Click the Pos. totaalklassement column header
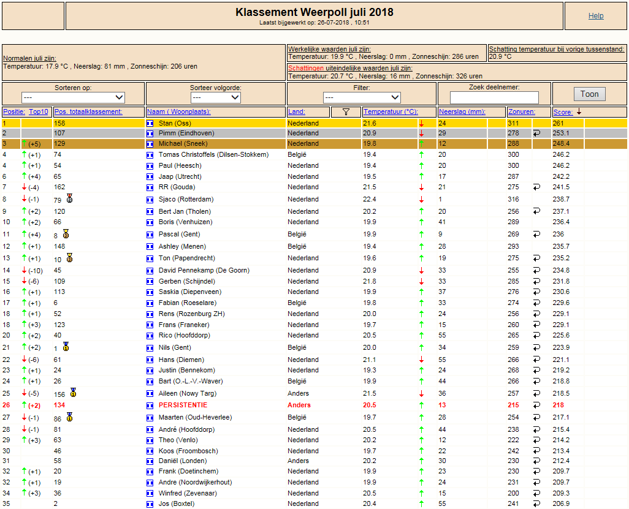This screenshot has width=629, height=509. point(88,112)
